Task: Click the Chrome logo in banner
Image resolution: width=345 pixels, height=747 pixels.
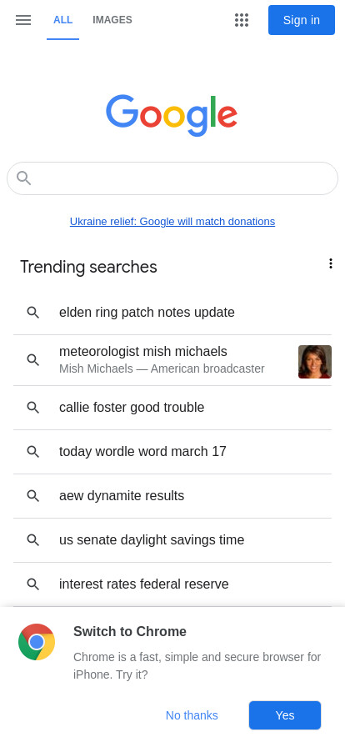Action: point(37,642)
